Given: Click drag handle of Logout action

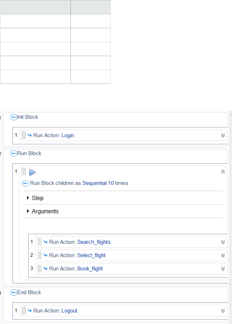Looking at the screenshot, I should [24, 311].
